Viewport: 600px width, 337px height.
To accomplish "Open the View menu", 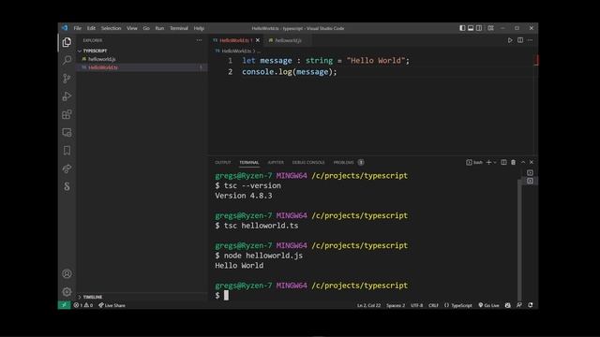I will coord(132,28).
